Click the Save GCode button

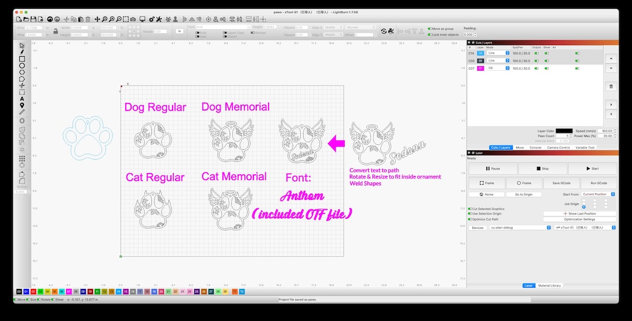(x=561, y=183)
